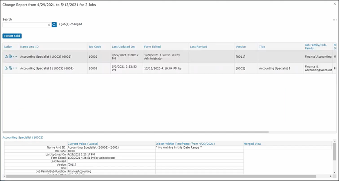
Task: Click the Form Edited column header
Action: (152, 47)
